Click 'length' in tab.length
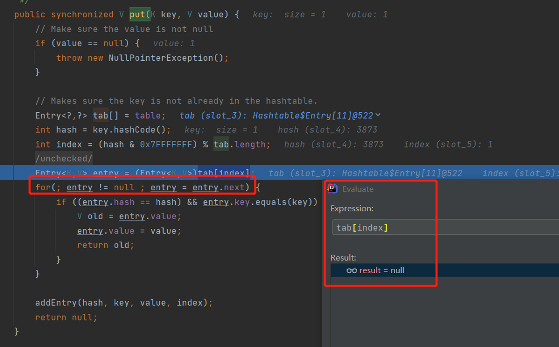 [250, 144]
